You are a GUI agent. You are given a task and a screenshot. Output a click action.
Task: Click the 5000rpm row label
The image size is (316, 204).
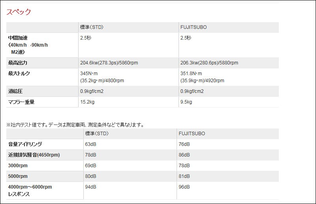click(18, 176)
